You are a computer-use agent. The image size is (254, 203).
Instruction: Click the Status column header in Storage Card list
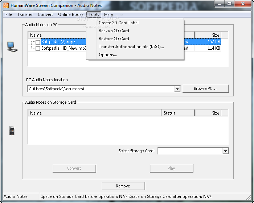(178, 113)
